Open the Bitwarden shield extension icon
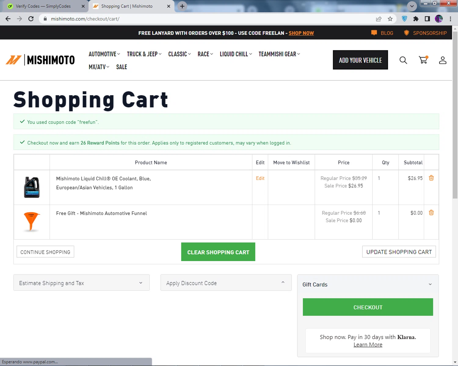458x366 pixels. [405, 19]
